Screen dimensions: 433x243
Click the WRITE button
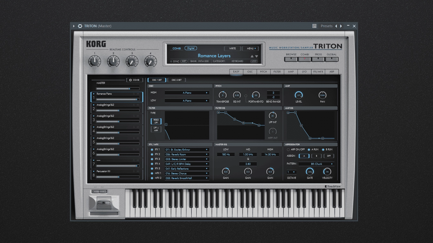tap(232, 48)
